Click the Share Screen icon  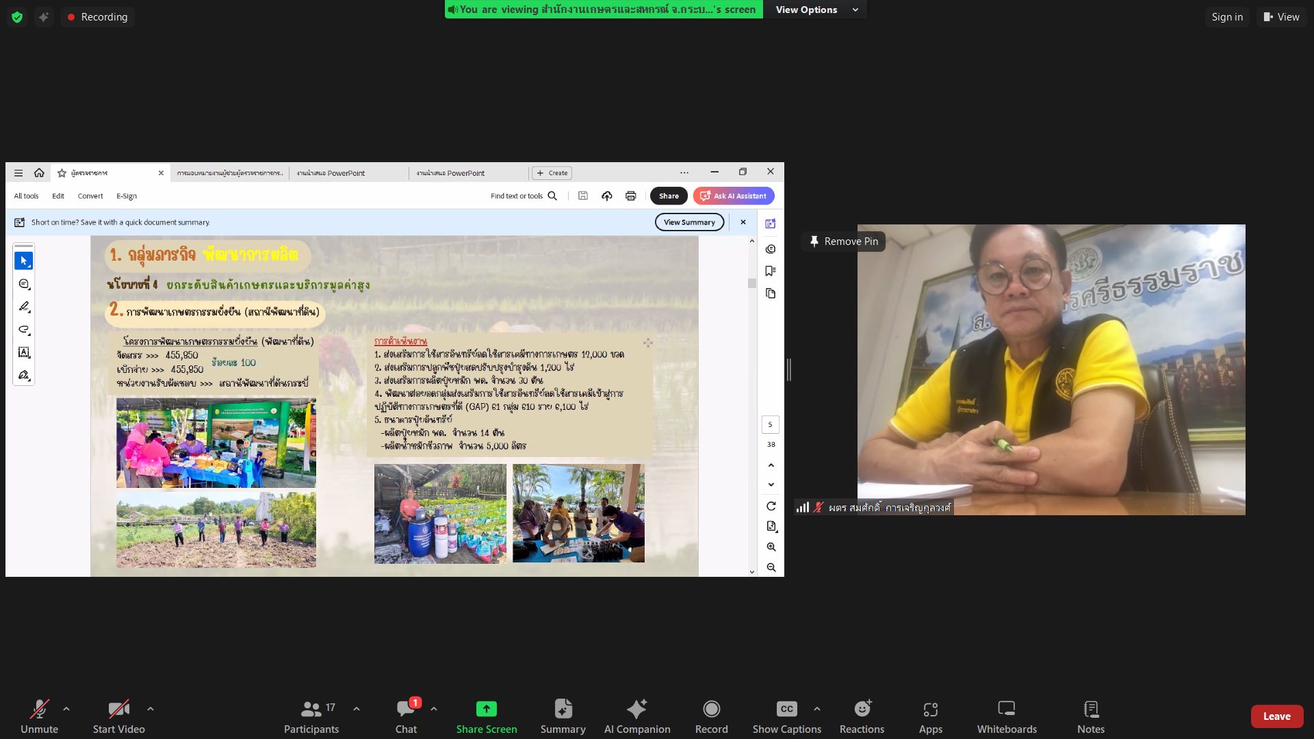(x=486, y=709)
